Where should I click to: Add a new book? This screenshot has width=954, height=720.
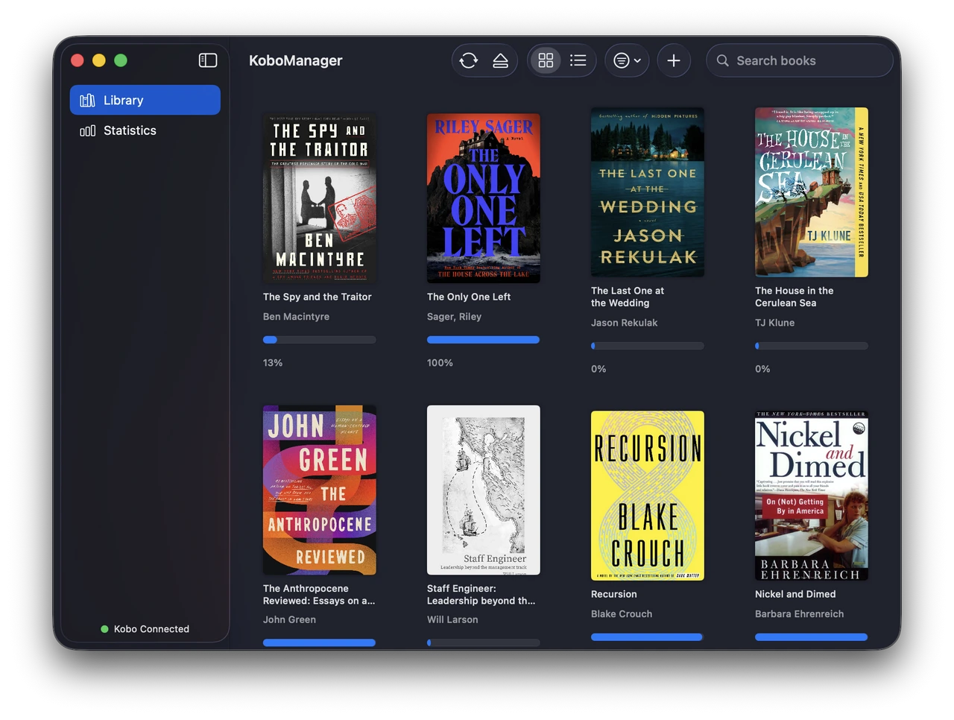click(674, 60)
